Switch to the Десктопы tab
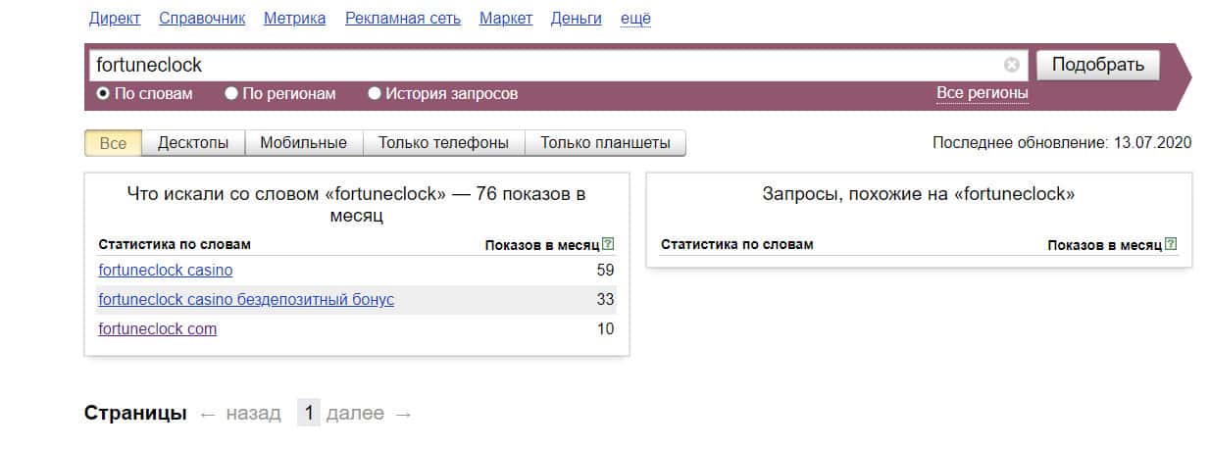1210x449 pixels. pyautogui.click(x=193, y=143)
